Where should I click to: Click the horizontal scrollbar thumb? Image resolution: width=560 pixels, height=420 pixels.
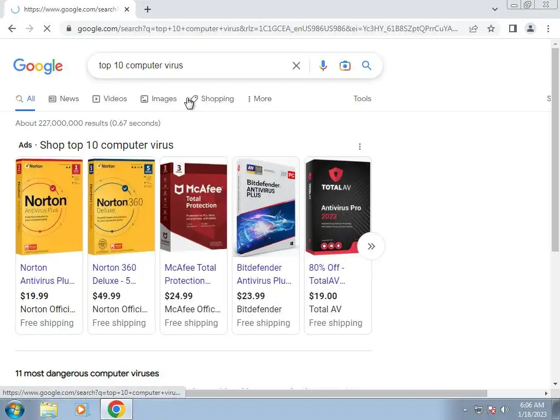pos(336,393)
